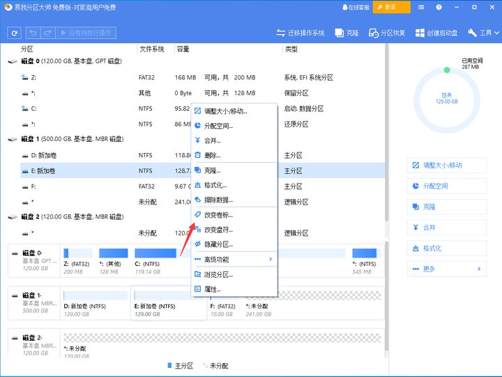Click 创建启动盘 in the toolbar

(x=436, y=33)
